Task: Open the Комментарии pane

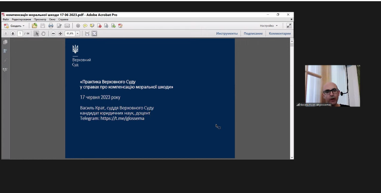Action: tap(280, 33)
